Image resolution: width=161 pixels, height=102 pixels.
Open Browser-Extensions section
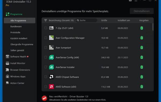point(20,70)
